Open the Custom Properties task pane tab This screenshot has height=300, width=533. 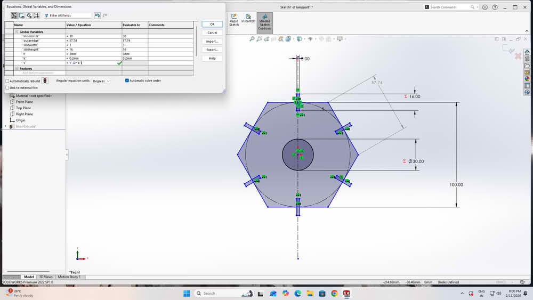pos(527,86)
